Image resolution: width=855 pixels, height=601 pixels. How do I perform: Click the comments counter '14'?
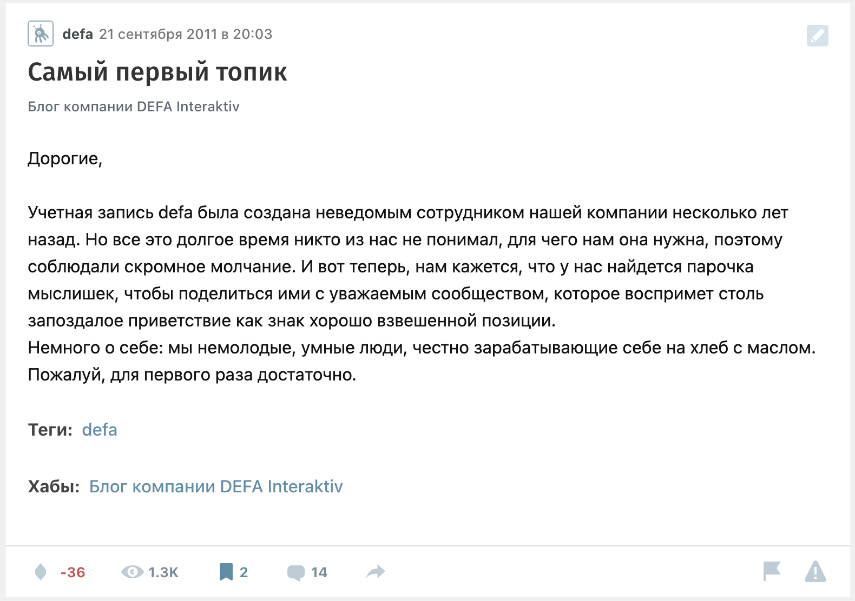(319, 572)
